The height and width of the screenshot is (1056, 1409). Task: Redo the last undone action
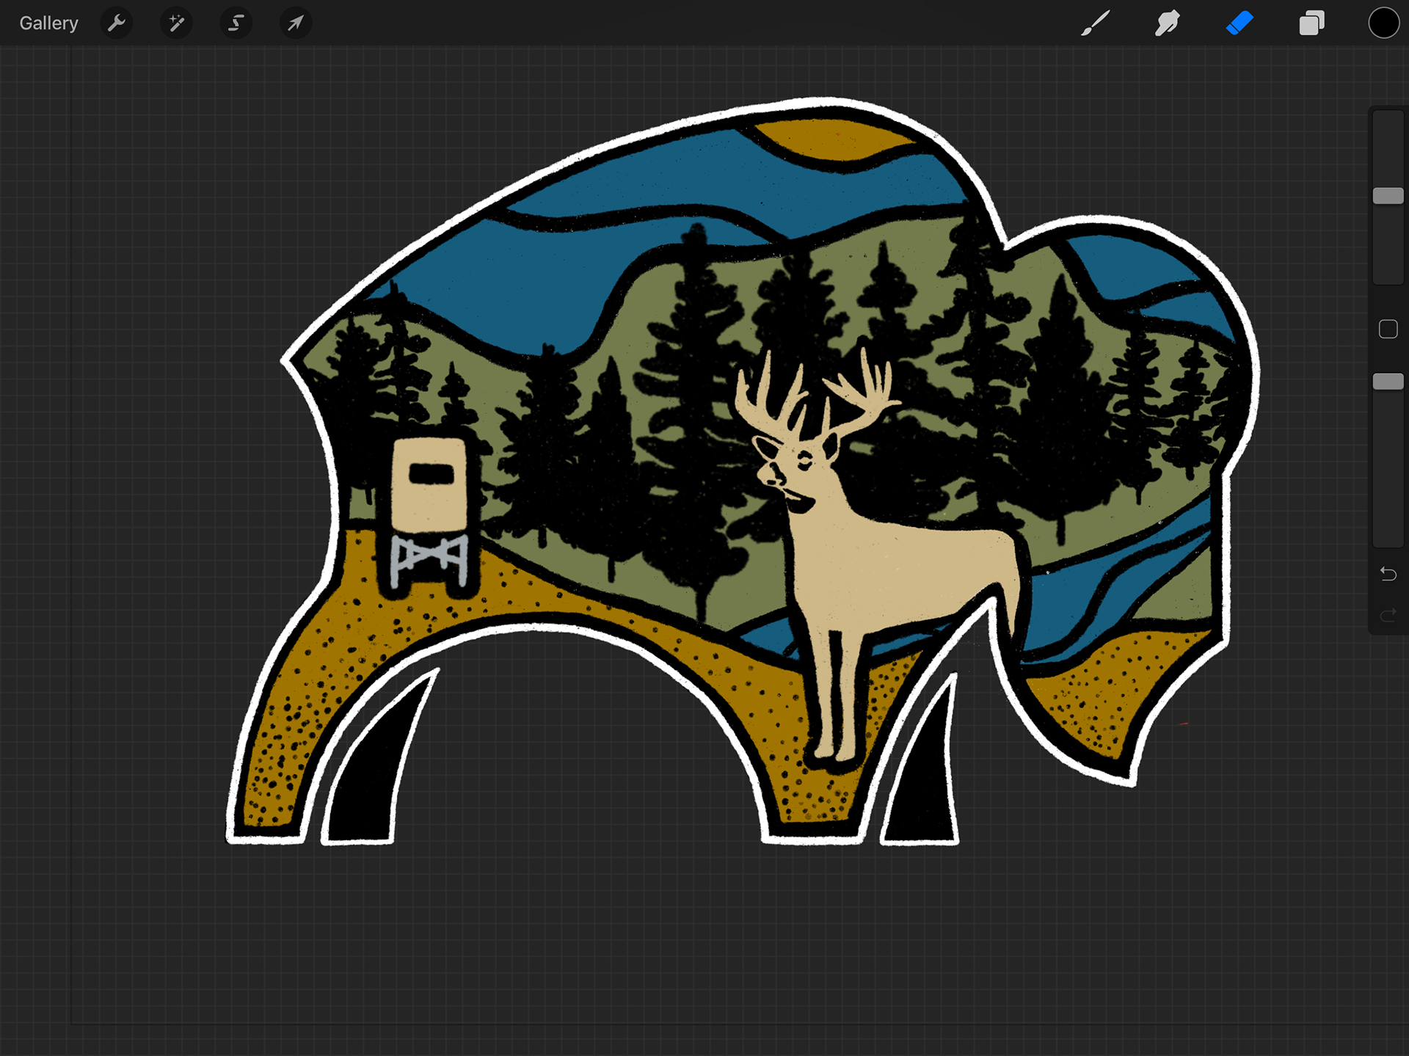(x=1388, y=615)
